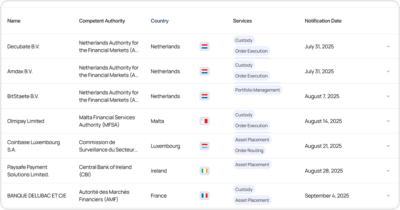The width and height of the screenshot is (400, 210).
Task: Click the France flag icon for Banque Delubac
Action: point(204,196)
